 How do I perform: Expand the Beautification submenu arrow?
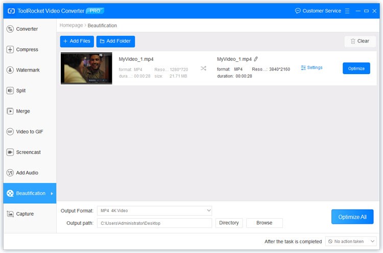tap(52, 194)
